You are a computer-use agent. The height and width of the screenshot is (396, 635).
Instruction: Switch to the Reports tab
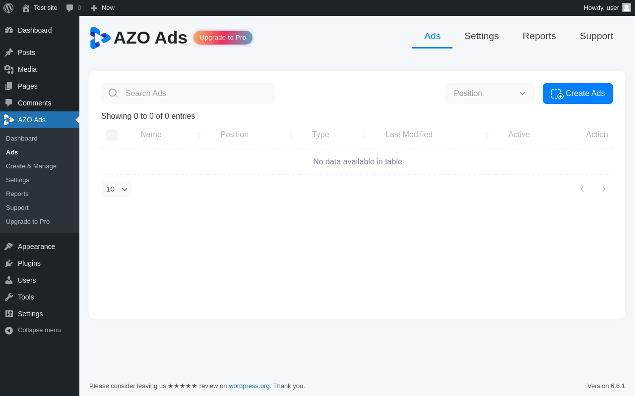pos(539,36)
